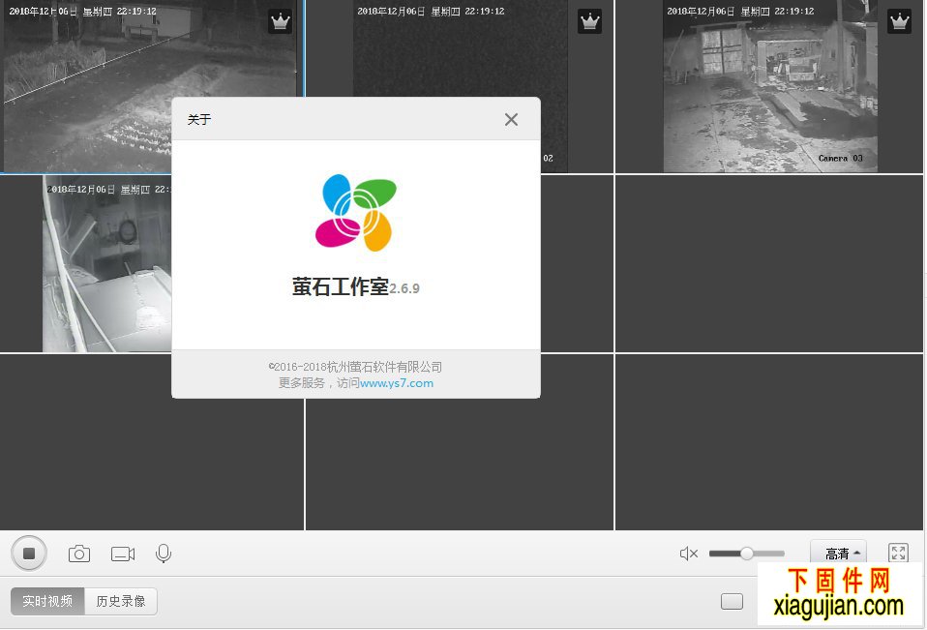Select the fourth camera feed in second row
The height and width of the screenshot is (630, 927).
[86, 263]
